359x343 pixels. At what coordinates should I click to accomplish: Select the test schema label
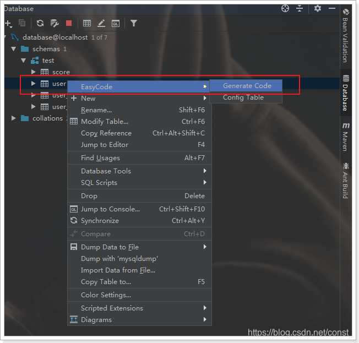48,61
